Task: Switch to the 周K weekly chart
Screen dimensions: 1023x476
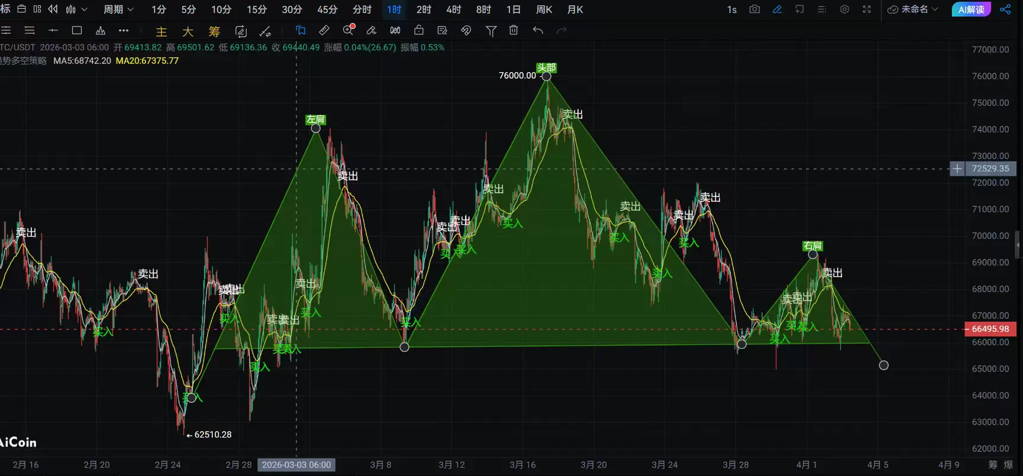Action: click(544, 9)
